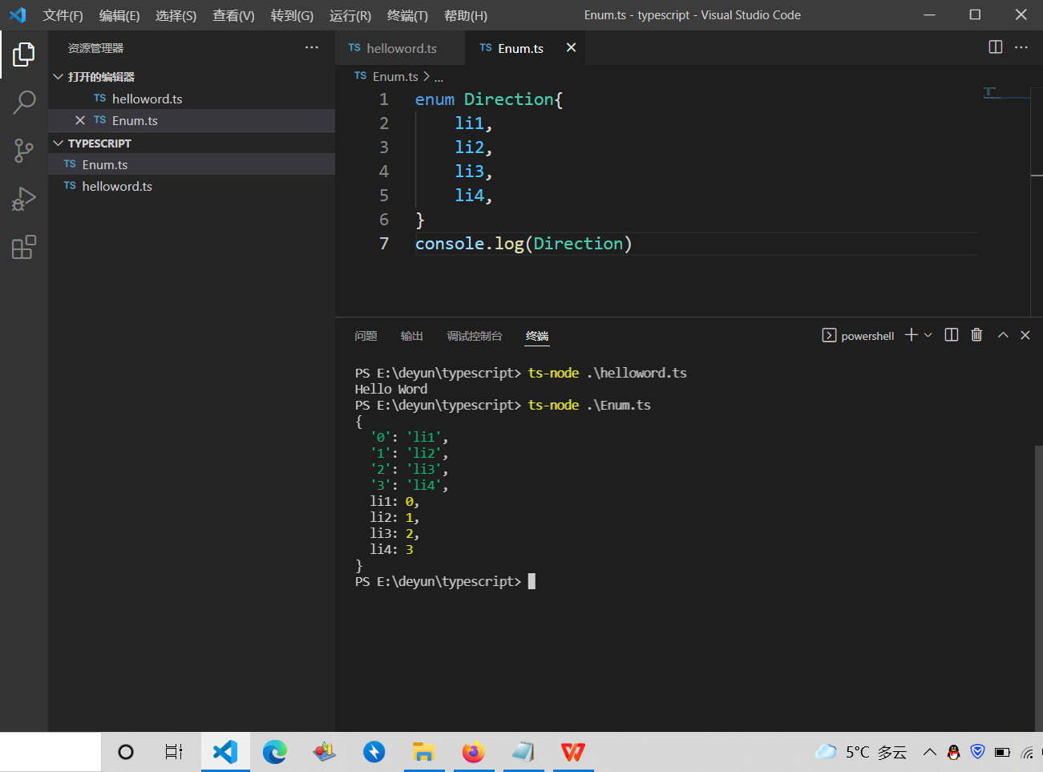This screenshot has width=1043, height=772.
Task: Open a new terminal with the plus icon
Action: coord(912,335)
